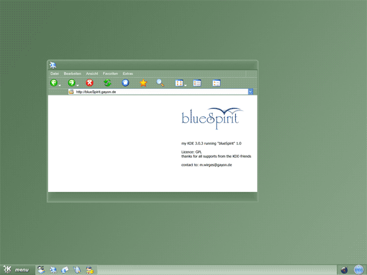Open the Back history dropdown arrow

coord(60,85)
